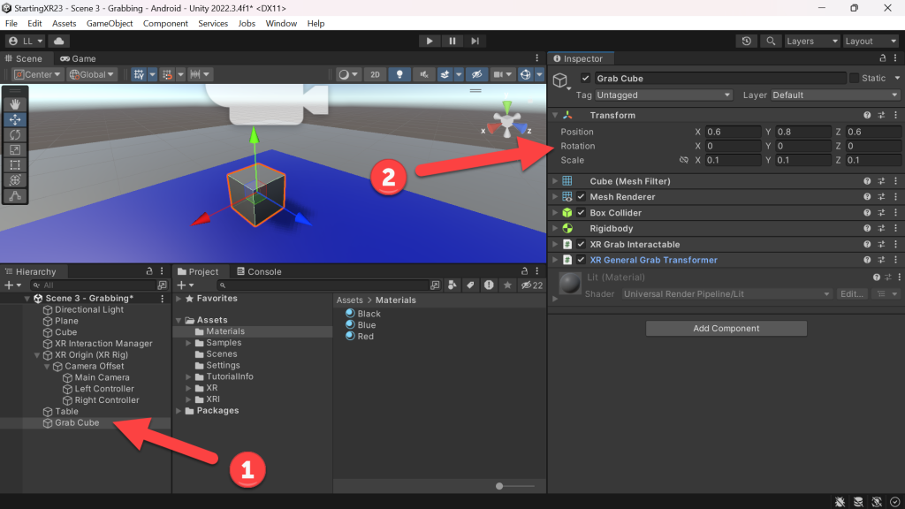Open the LL account button
This screenshot has height=509, width=905.
point(25,41)
